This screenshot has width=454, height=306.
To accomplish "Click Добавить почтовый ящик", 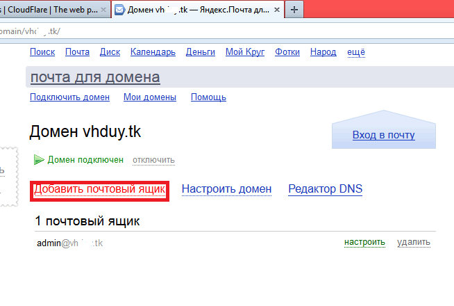I will (99, 189).
